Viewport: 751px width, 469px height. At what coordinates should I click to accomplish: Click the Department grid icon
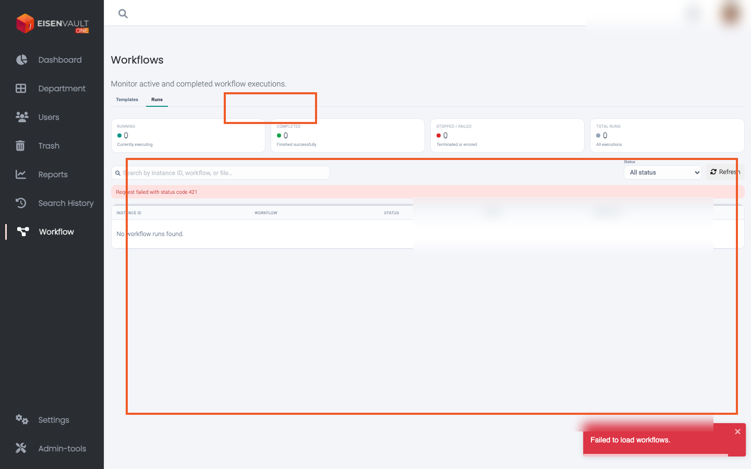click(21, 89)
